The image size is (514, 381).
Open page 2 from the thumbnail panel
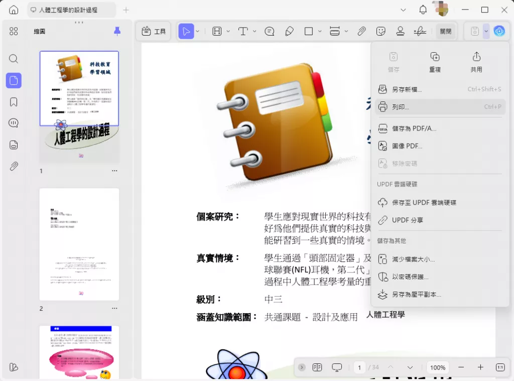[79, 244]
